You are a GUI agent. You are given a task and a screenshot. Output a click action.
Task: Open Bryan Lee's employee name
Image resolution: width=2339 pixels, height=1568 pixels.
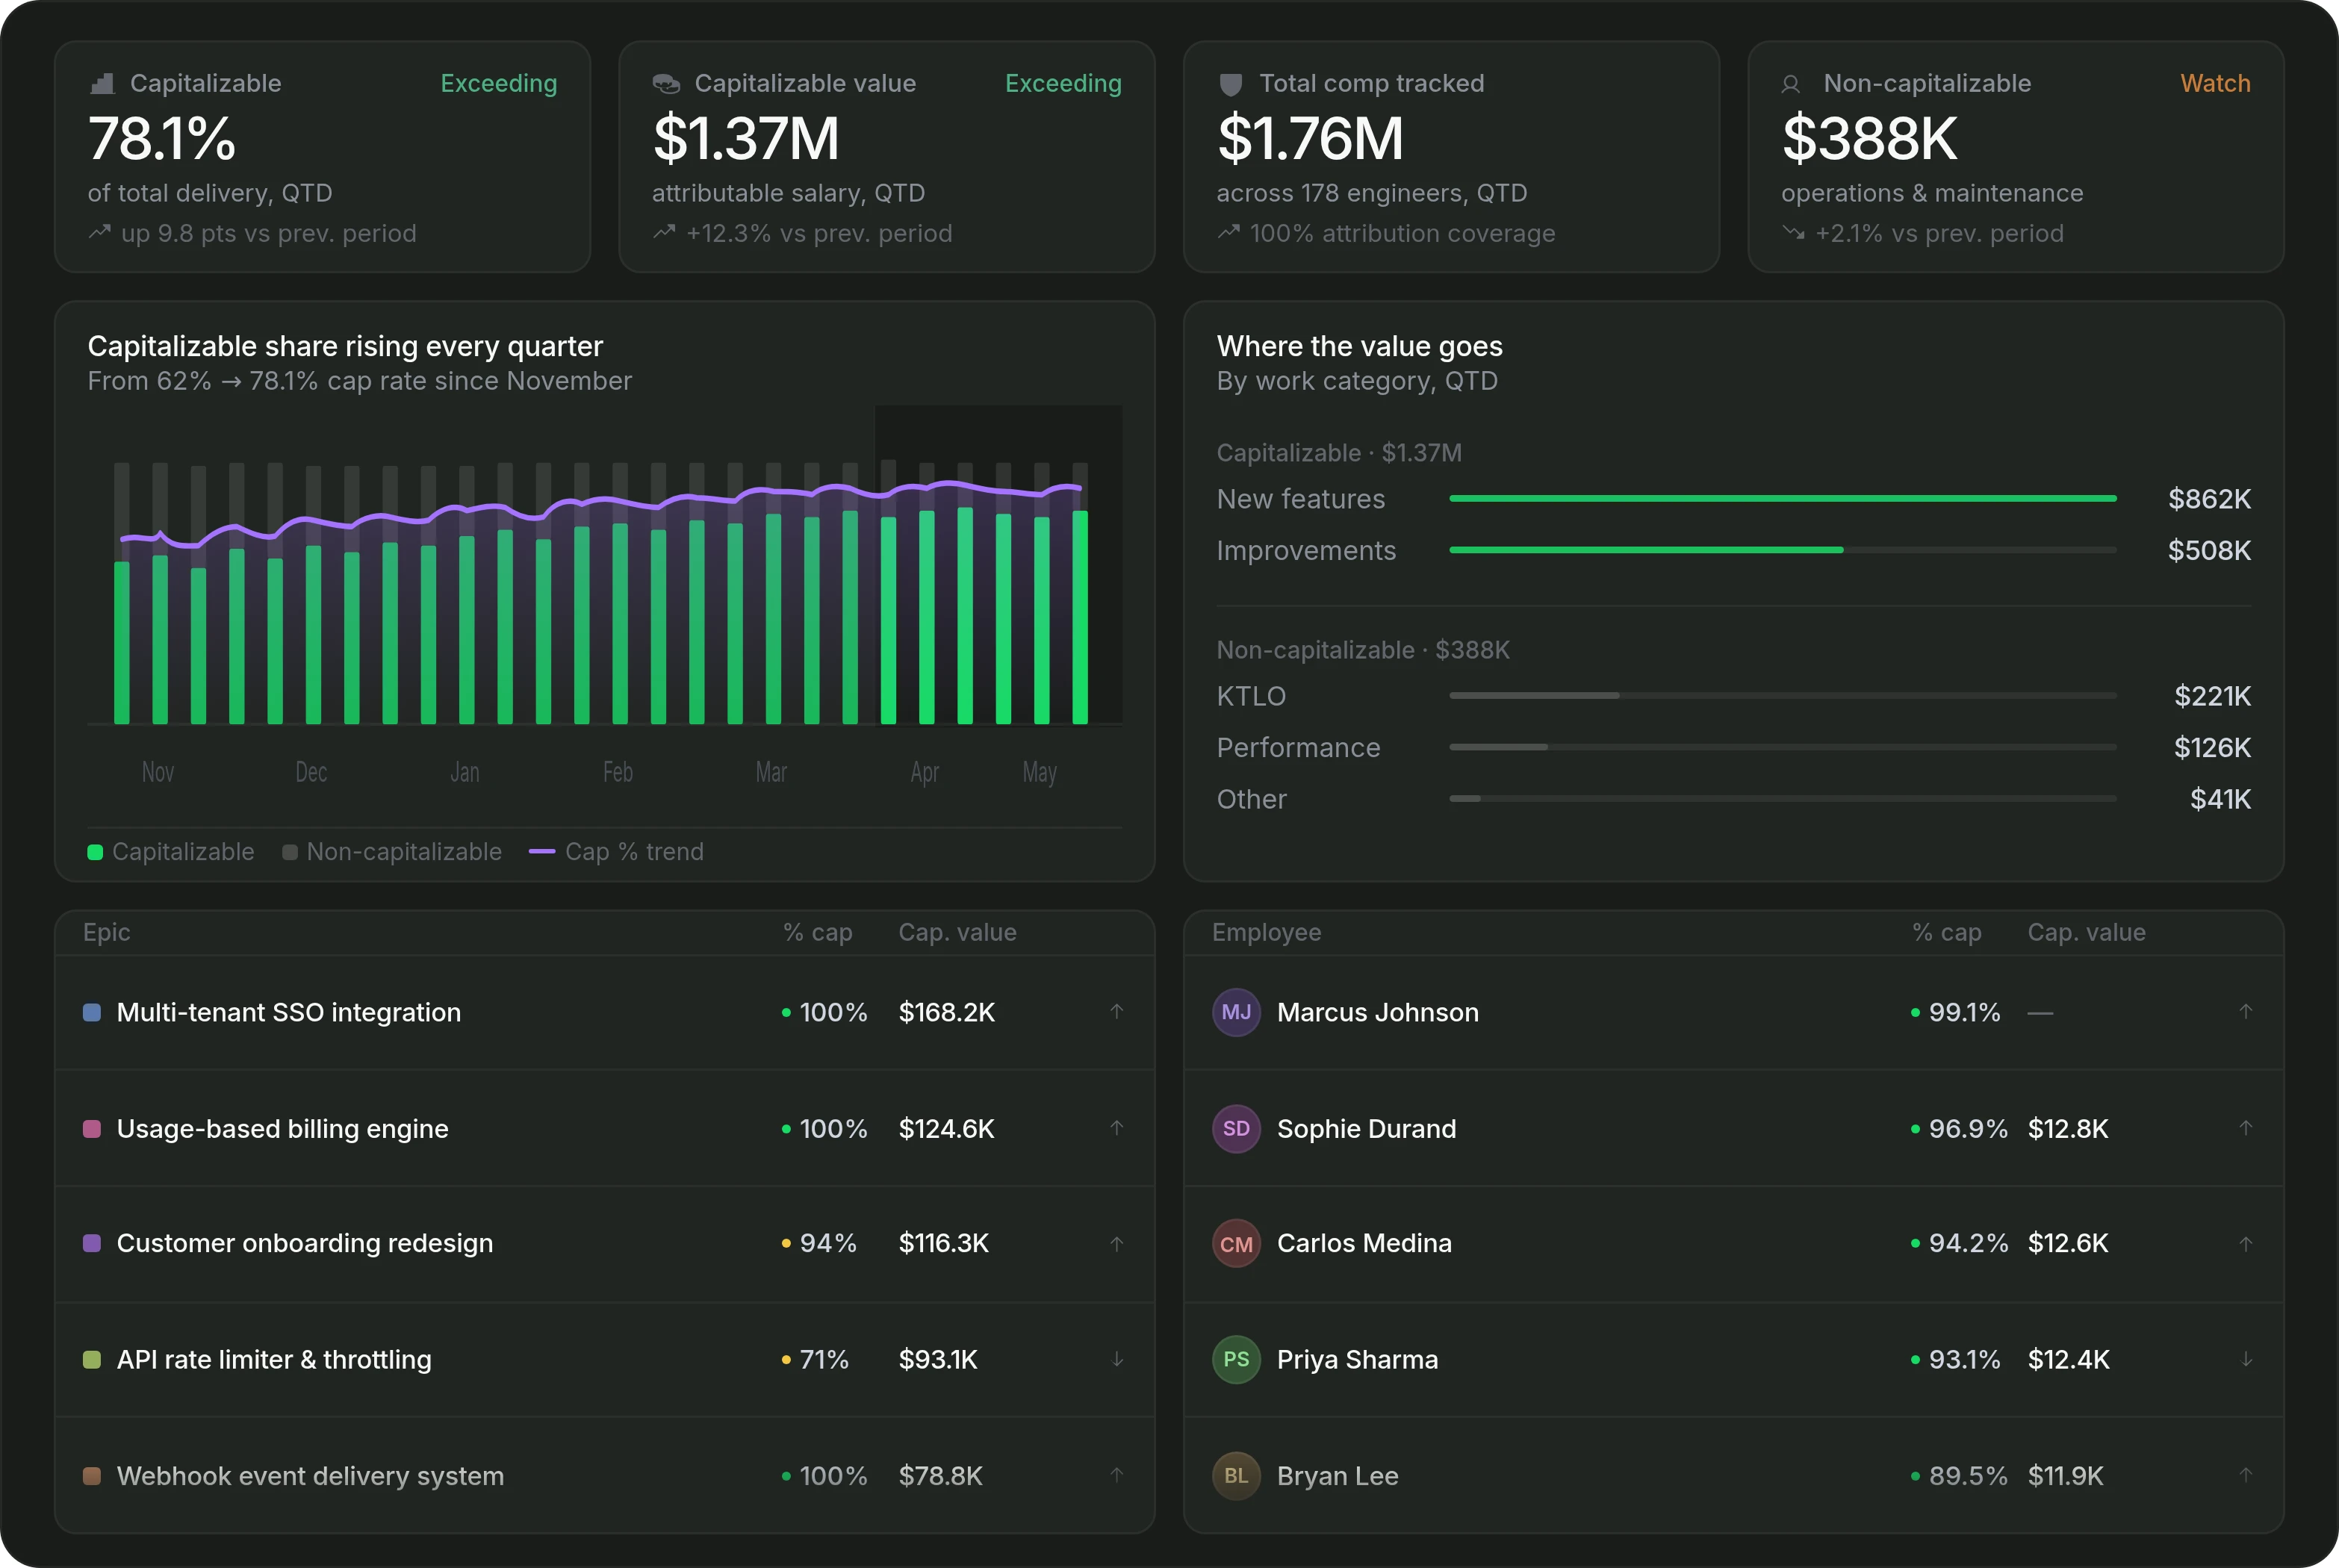point(1338,1476)
